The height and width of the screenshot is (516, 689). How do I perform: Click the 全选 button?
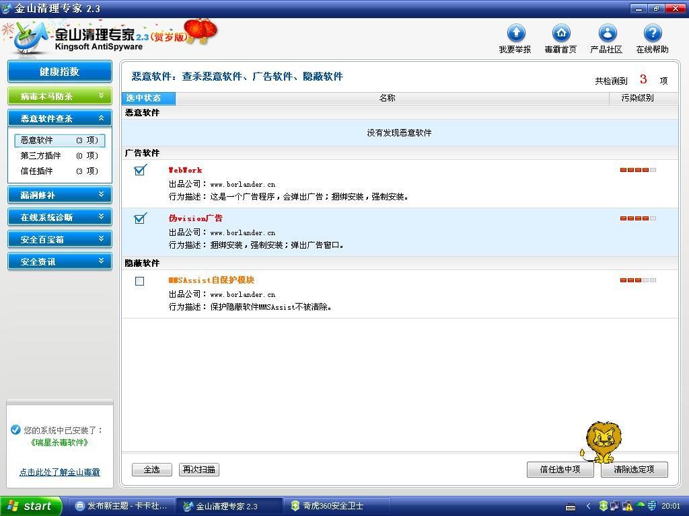(x=152, y=470)
